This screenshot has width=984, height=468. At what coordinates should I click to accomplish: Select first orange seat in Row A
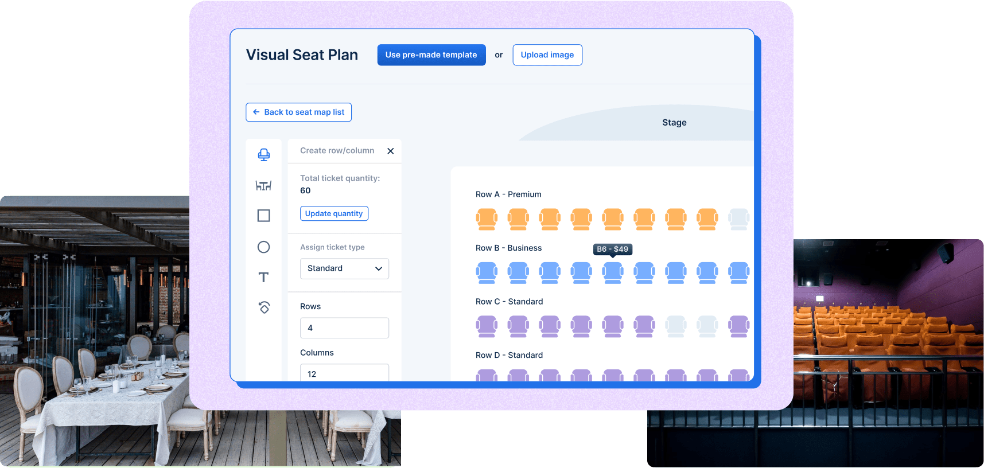487,219
